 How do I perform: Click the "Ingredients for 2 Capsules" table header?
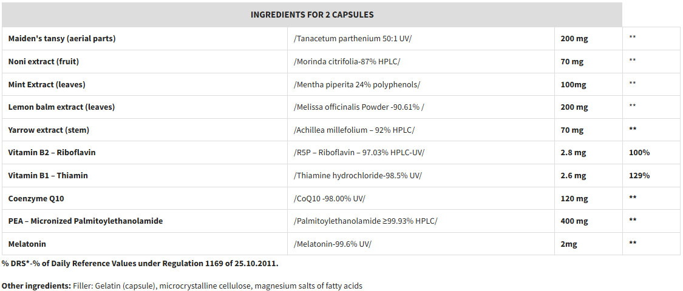[312, 15]
